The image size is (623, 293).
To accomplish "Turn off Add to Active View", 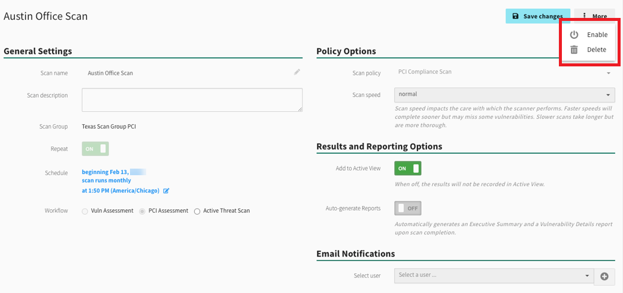I will [x=407, y=168].
